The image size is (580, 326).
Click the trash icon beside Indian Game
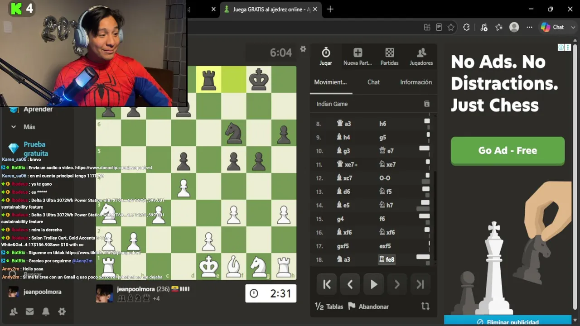coord(426,104)
